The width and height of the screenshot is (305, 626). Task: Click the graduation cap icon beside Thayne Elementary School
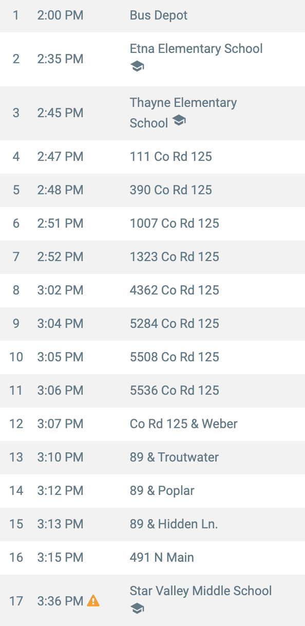(x=179, y=120)
